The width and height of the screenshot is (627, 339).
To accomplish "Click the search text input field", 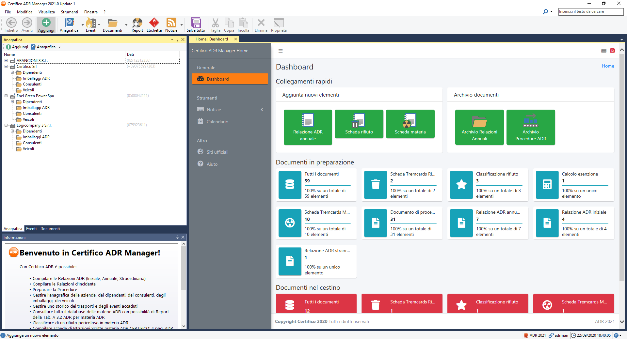I will click(590, 11).
